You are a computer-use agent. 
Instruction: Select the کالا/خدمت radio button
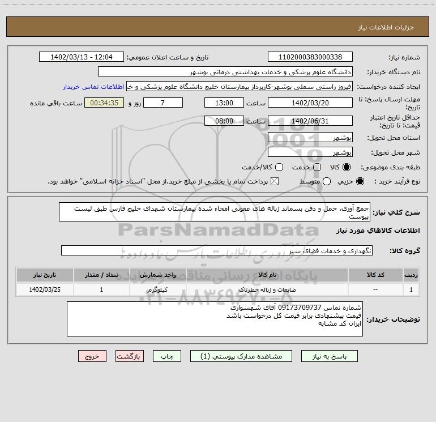click(x=279, y=167)
